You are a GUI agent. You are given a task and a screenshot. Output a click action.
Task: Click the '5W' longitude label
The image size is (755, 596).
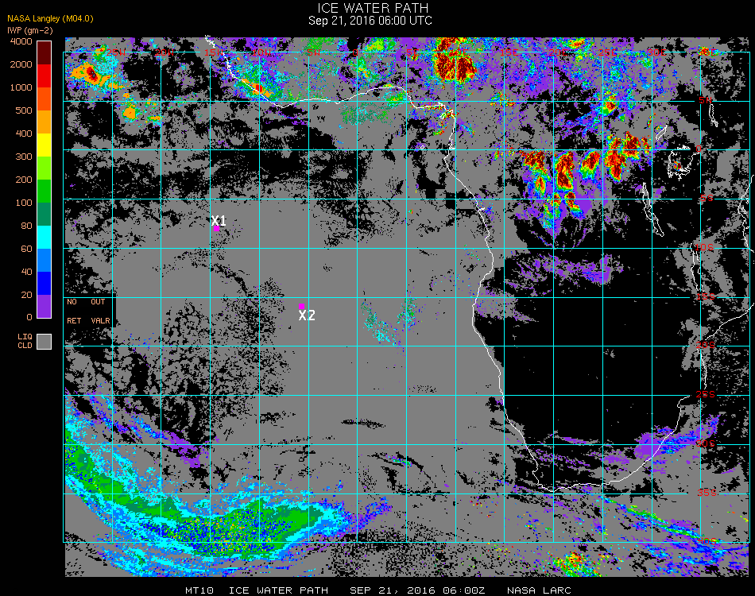313,52
